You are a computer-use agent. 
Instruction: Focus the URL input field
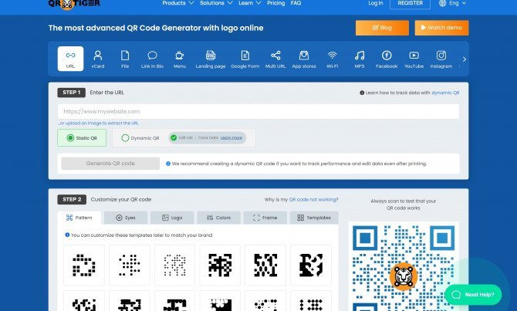click(258, 111)
